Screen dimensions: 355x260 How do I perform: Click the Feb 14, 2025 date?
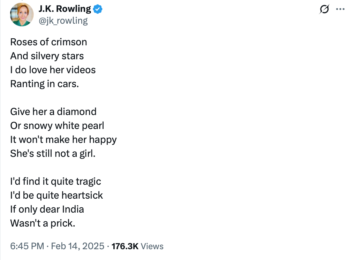pos(77,246)
